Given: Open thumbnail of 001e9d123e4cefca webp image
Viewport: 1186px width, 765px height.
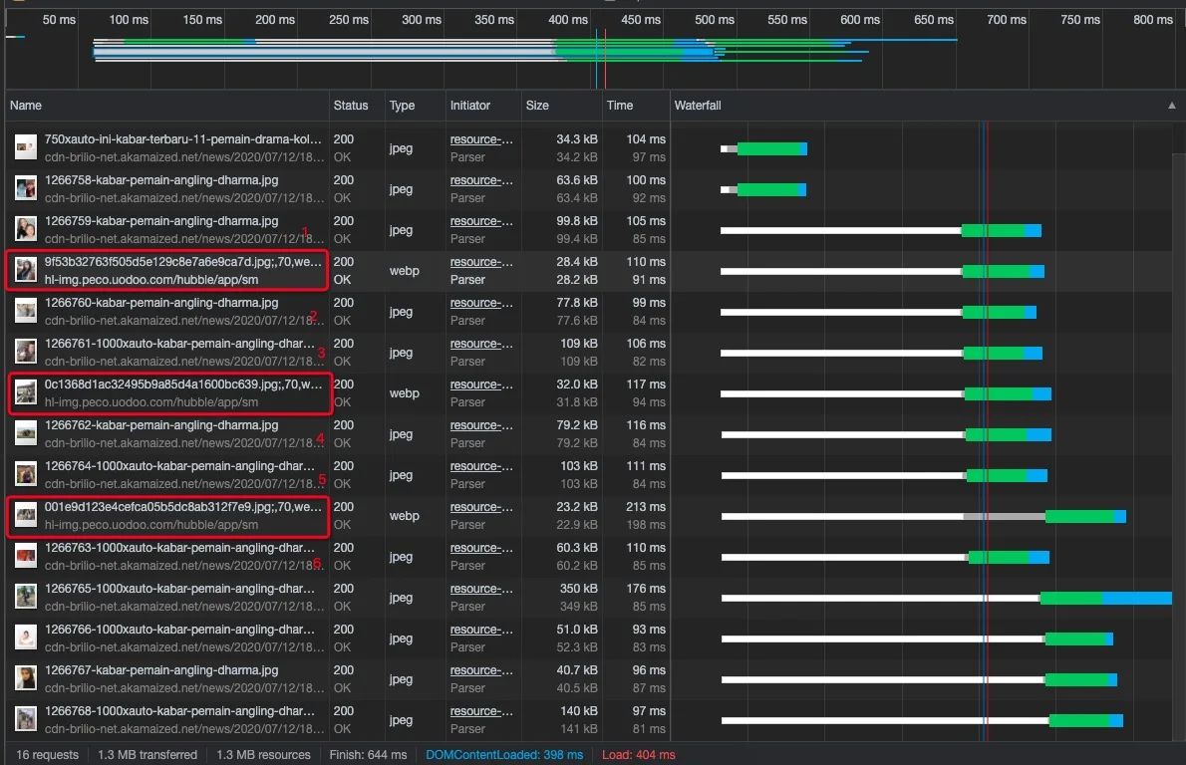Looking at the screenshot, I should tap(26, 515).
